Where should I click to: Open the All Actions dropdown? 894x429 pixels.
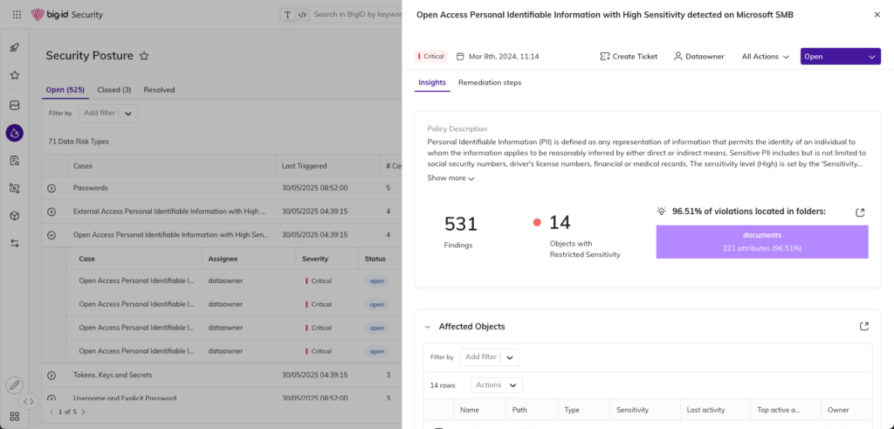click(765, 57)
